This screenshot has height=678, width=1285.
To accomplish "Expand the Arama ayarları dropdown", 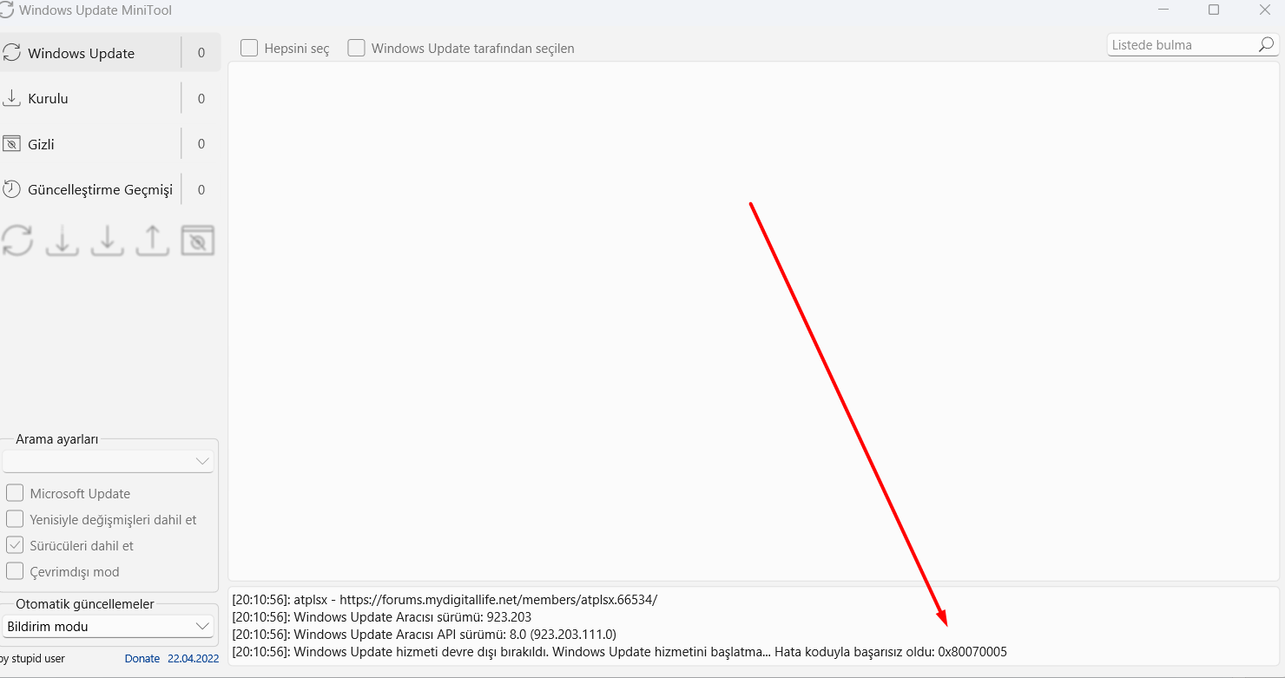I will click(108, 461).
